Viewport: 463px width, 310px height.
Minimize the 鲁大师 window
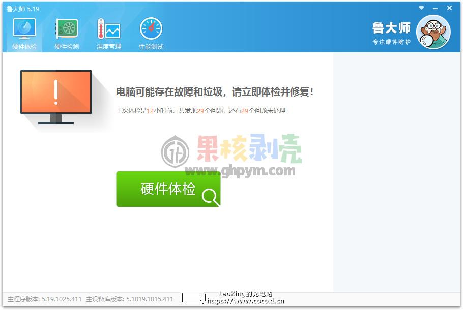pos(435,9)
